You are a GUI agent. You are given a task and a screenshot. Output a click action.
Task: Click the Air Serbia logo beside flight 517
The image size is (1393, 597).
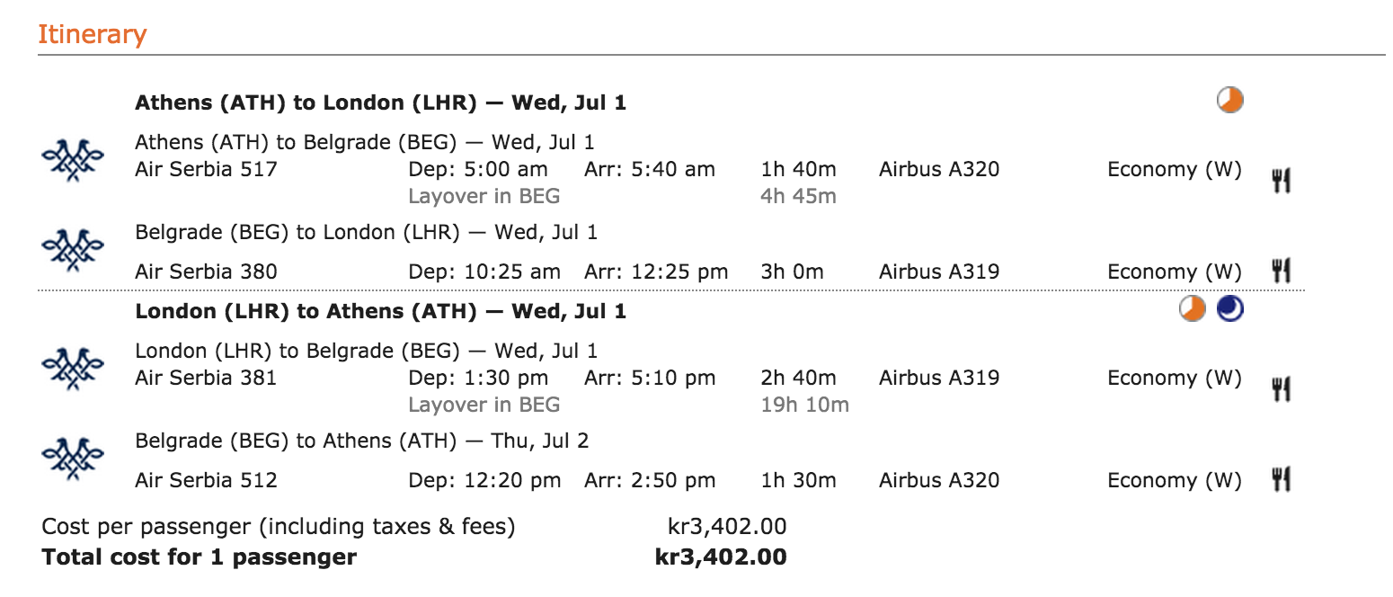(x=73, y=160)
